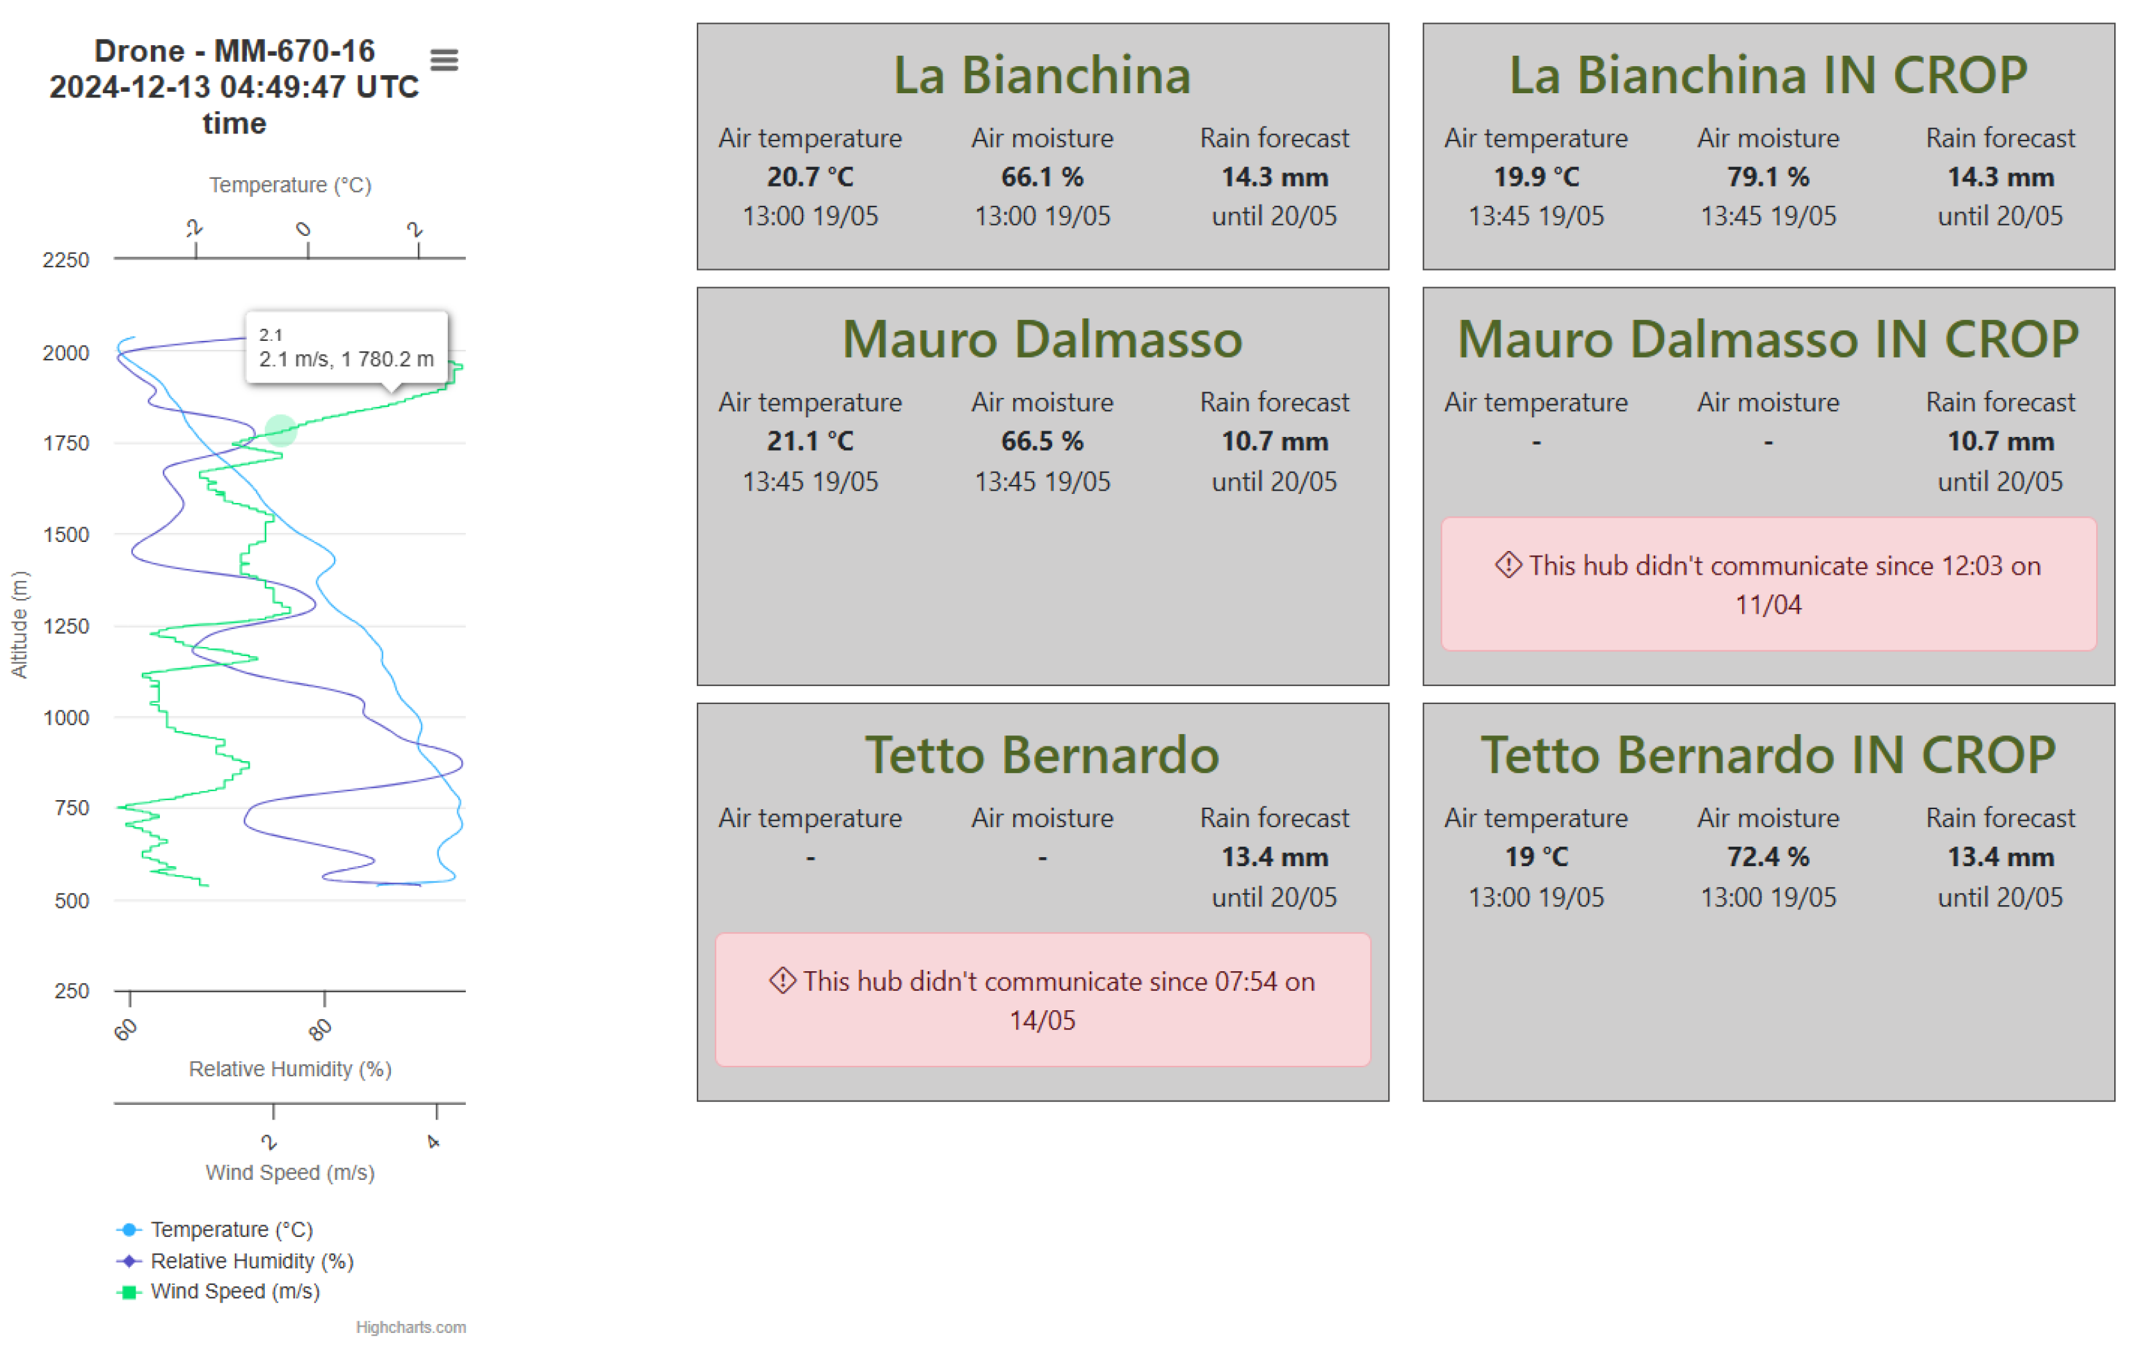The height and width of the screenshot is (1349, 2142).
Task: Click the highlighted wind speed data point
Action: point(281,430)
